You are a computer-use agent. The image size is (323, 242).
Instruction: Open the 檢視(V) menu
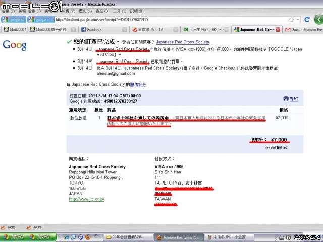pos(69,11)
